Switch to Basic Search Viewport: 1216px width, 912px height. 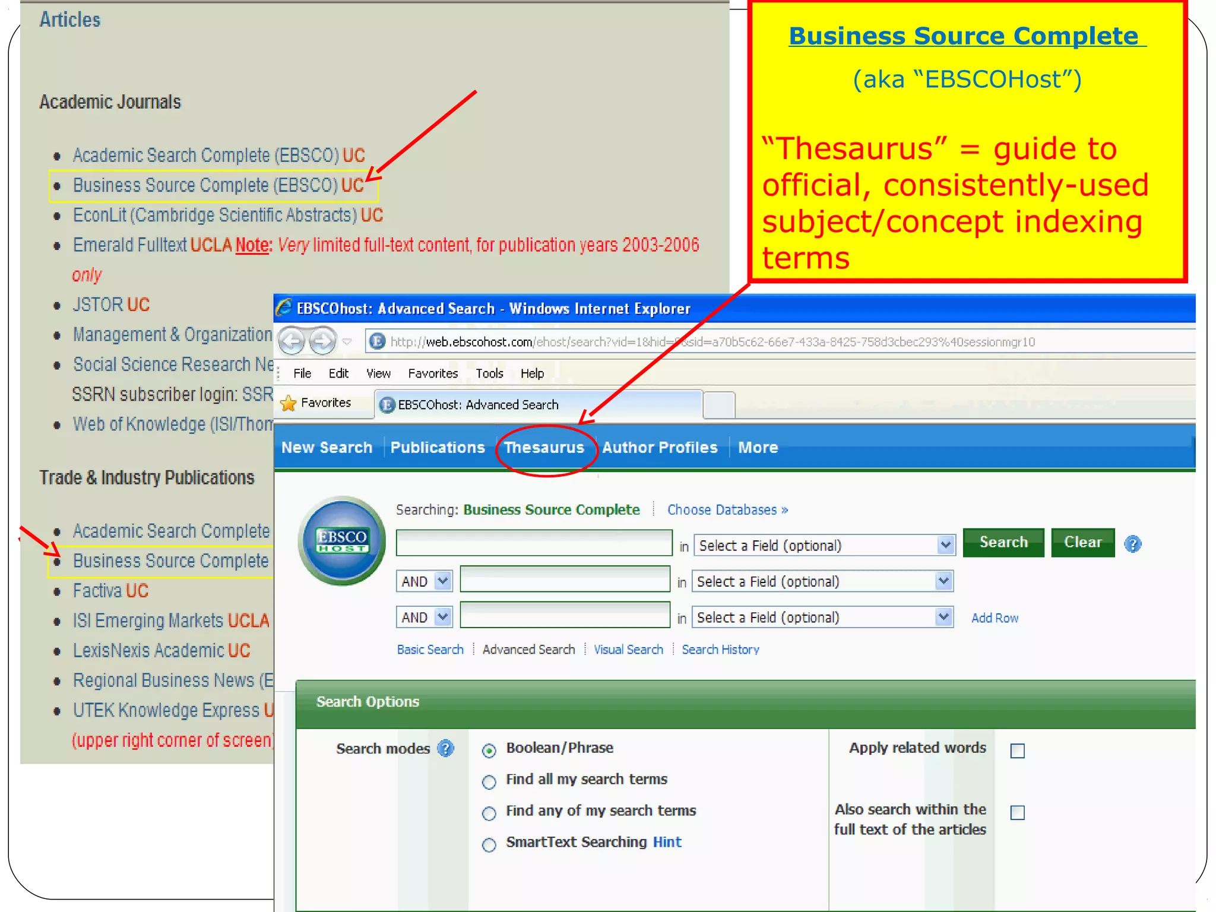(x=430, y=650)
